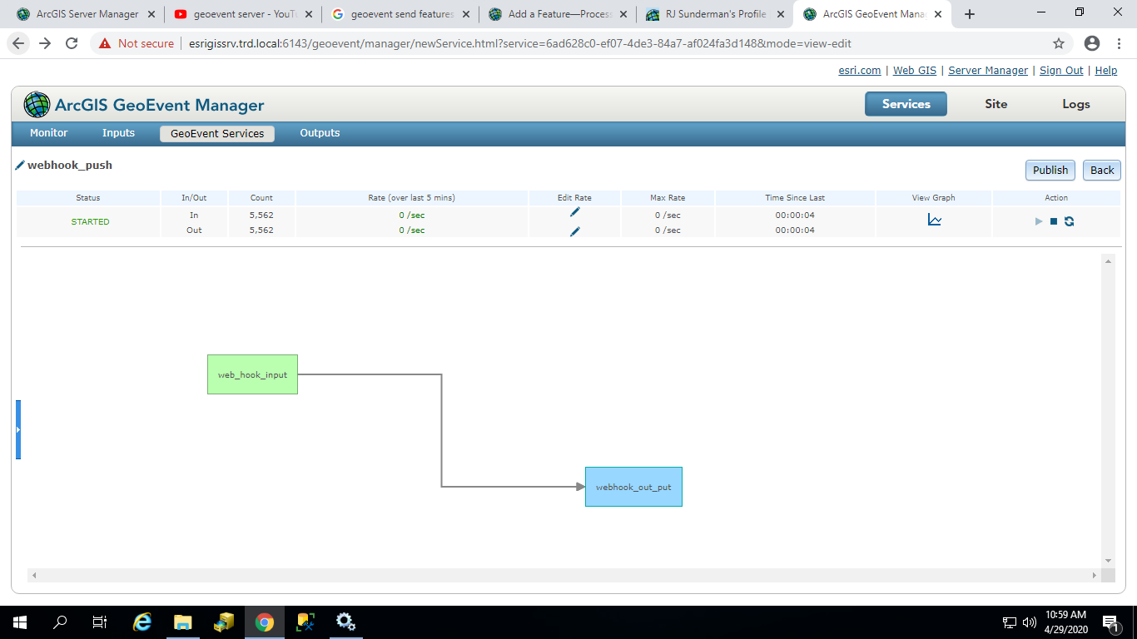The image size is (1137, 639).
Task: Edit the In rate pencil icon
Action: click(575, 212)
